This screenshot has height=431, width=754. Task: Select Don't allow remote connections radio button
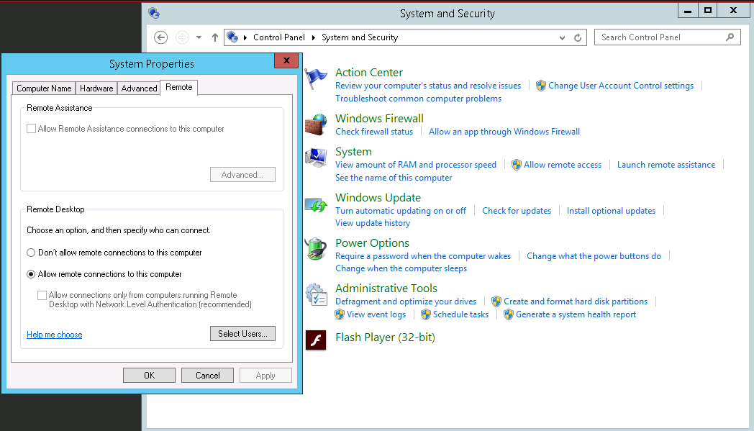(31, 253)
